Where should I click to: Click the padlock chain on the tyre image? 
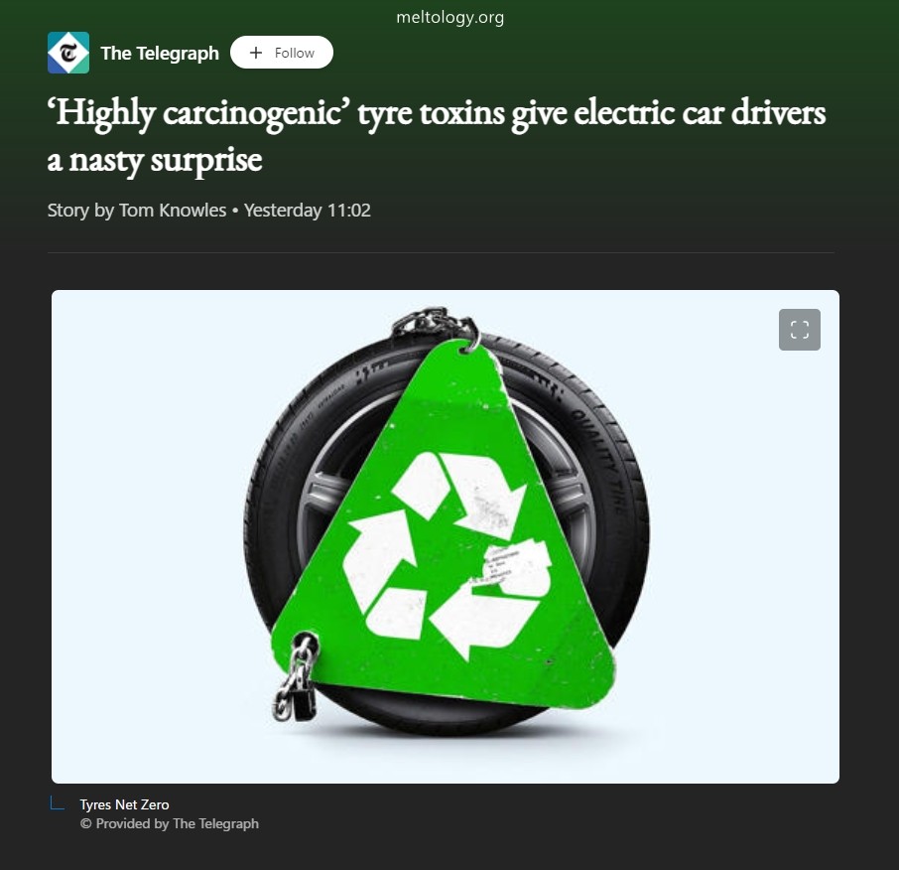click(x=297, y=678)
